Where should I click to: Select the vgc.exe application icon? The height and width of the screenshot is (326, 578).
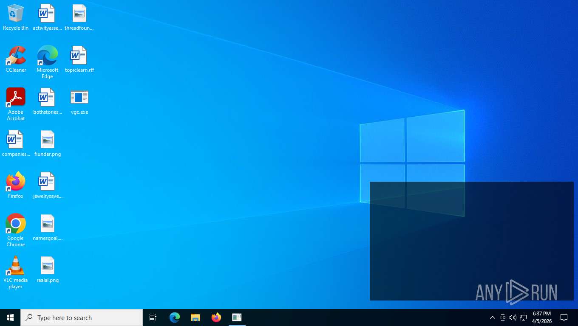click(x=79, y=102)
